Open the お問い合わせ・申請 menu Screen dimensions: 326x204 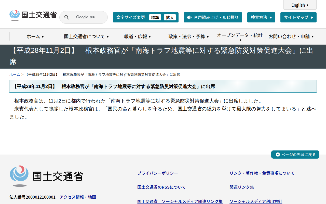point(291,36)
